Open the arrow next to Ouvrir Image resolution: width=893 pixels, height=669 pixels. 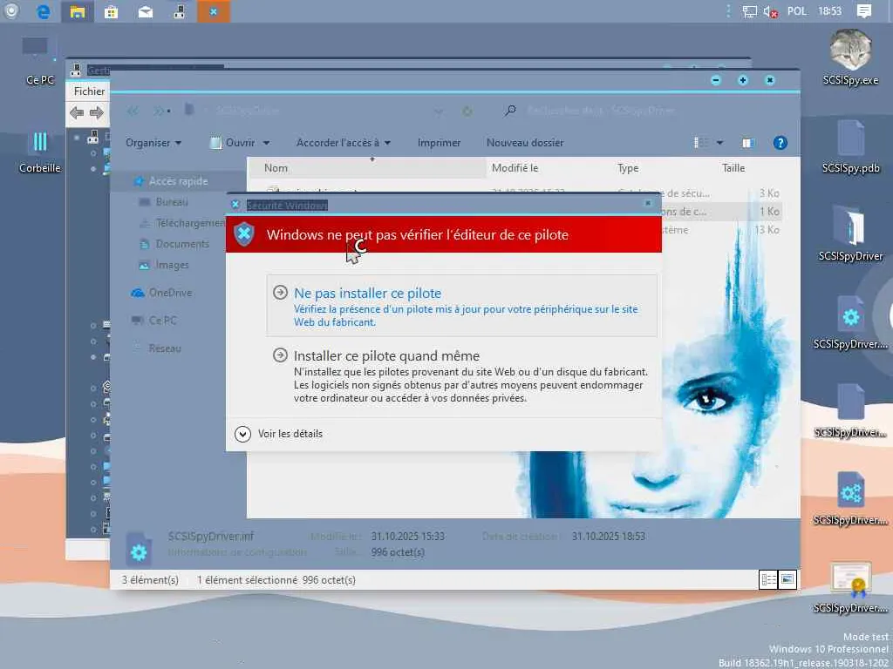(x=266, y=143)
